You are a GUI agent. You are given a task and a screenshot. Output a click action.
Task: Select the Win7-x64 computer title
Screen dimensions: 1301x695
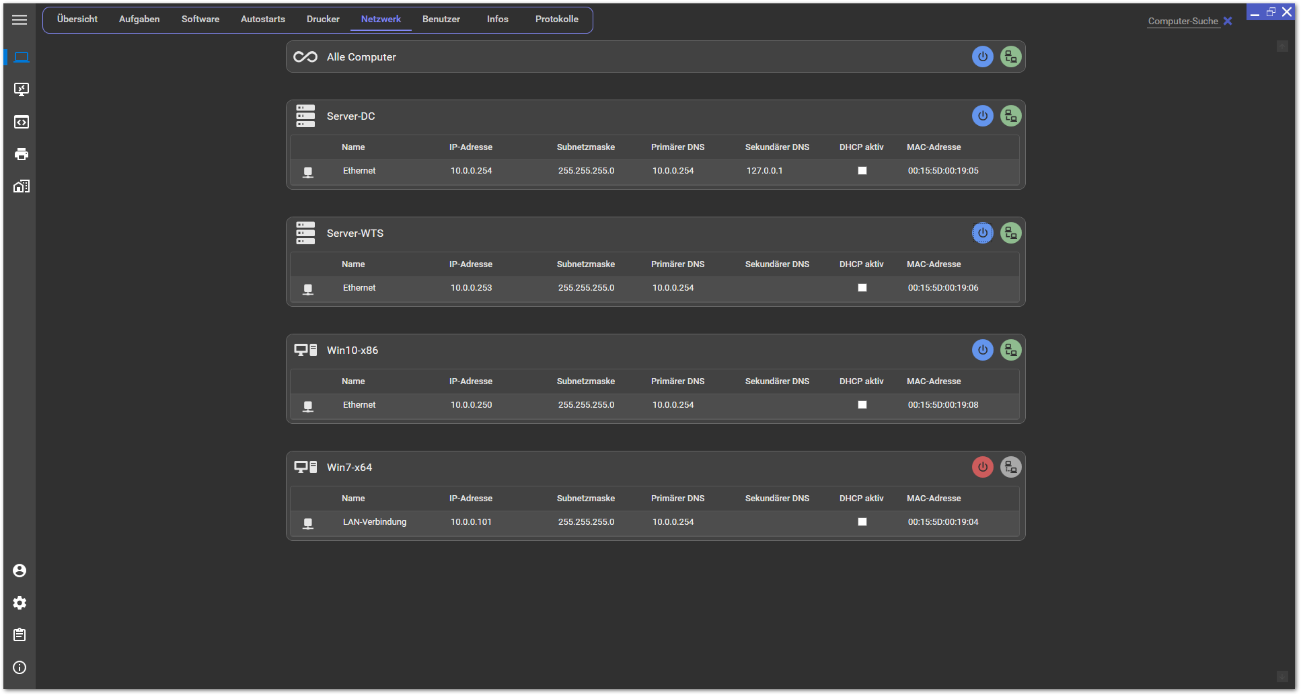click(x=349, y=468)
